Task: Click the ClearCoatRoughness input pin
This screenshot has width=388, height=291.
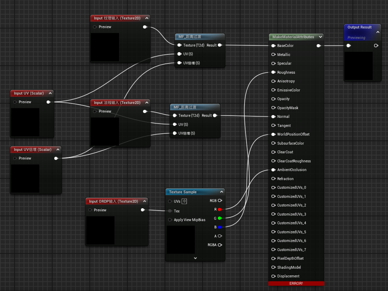Action: (x=274, y=161)
